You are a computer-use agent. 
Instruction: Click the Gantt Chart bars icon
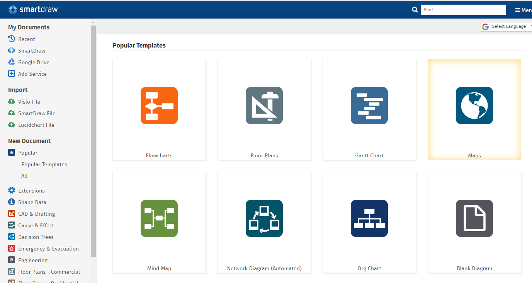click(x=369, y=106)
